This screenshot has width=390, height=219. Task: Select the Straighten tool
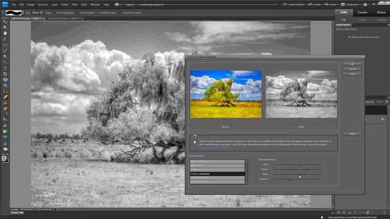click(x=5, y=86)
